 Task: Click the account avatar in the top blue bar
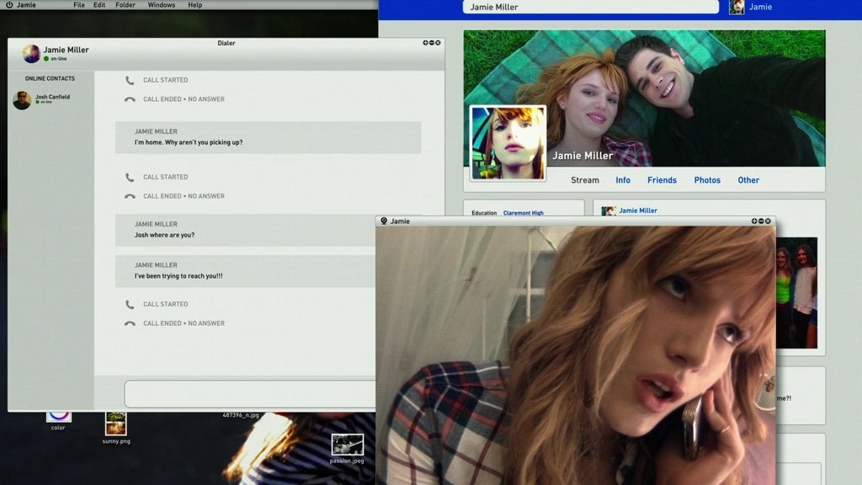(x=737, y=7)
